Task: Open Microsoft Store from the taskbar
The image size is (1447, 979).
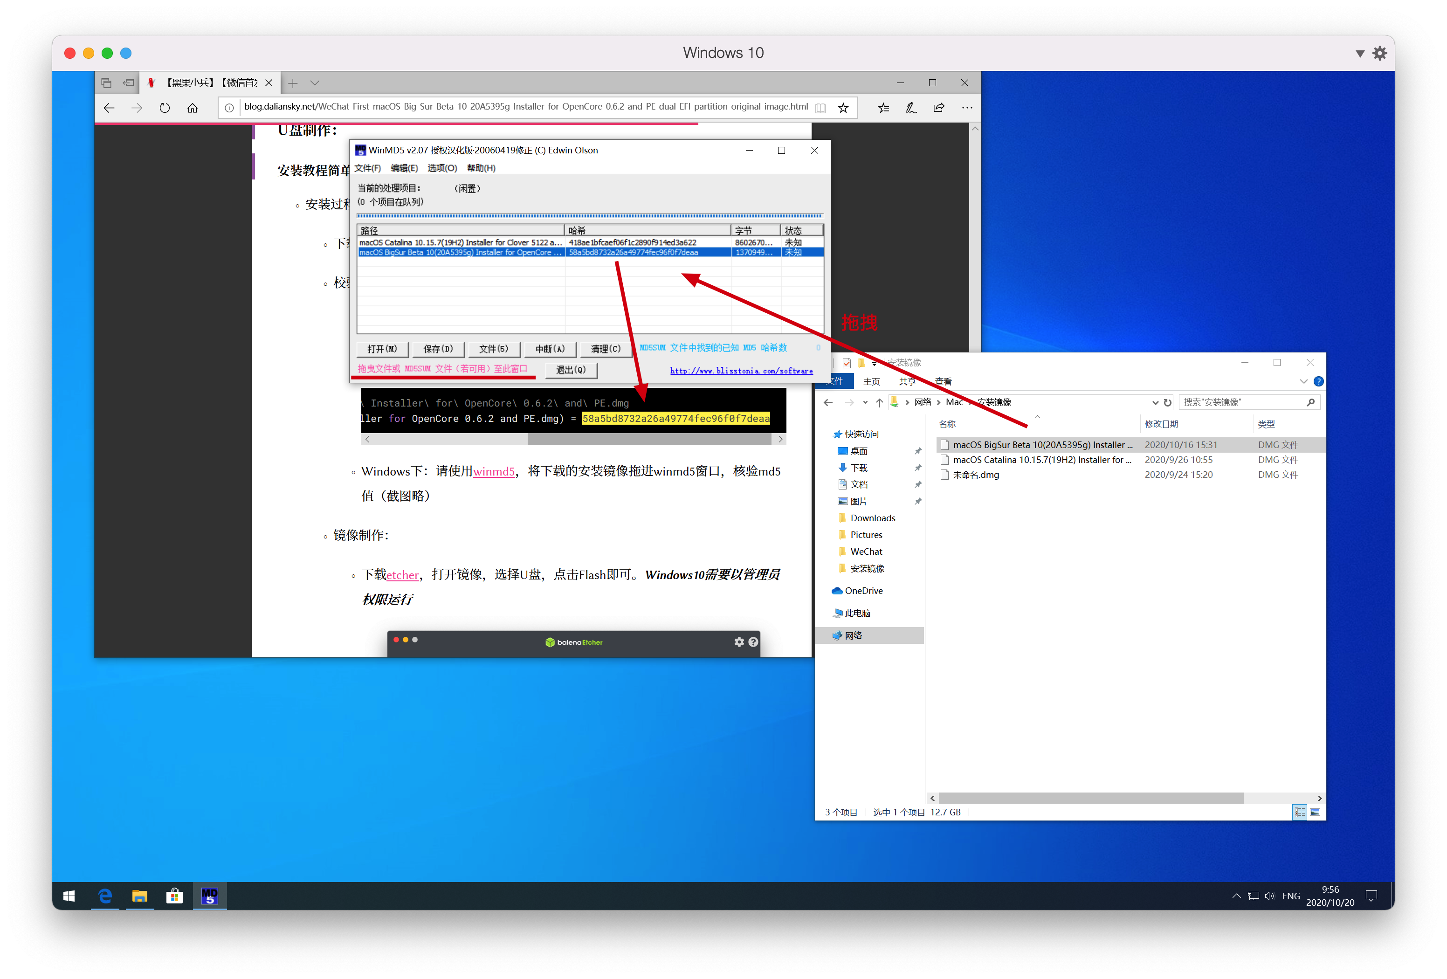Action: click(174, 896)
